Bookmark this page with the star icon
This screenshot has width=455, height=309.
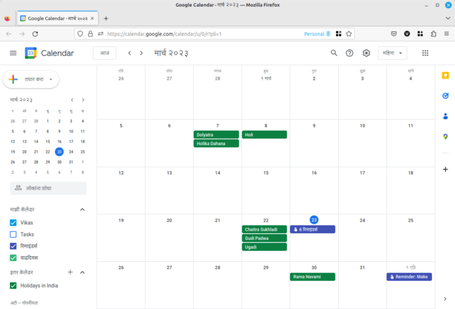pyautogui.click(x=349, y=34)
